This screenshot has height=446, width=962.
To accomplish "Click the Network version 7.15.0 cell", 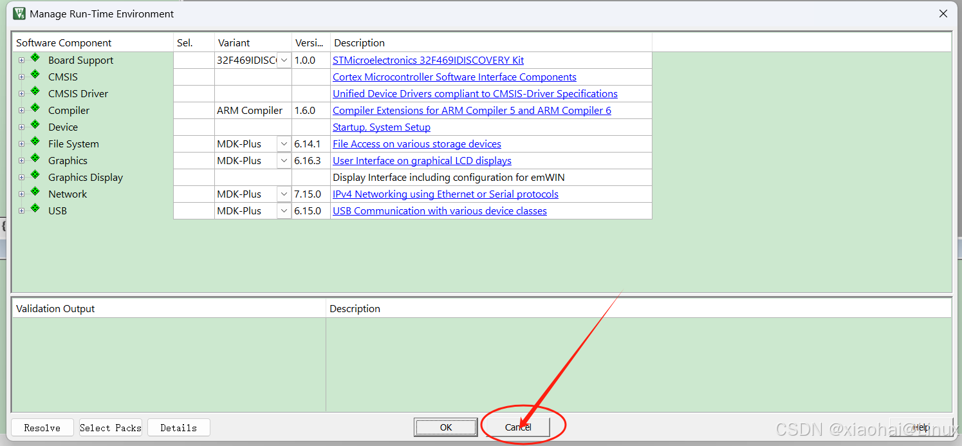I will click(x=311, y=194).
